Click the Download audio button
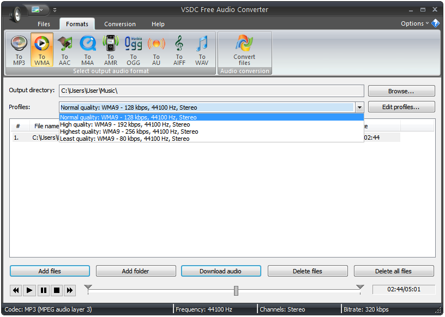 (221, 271)
